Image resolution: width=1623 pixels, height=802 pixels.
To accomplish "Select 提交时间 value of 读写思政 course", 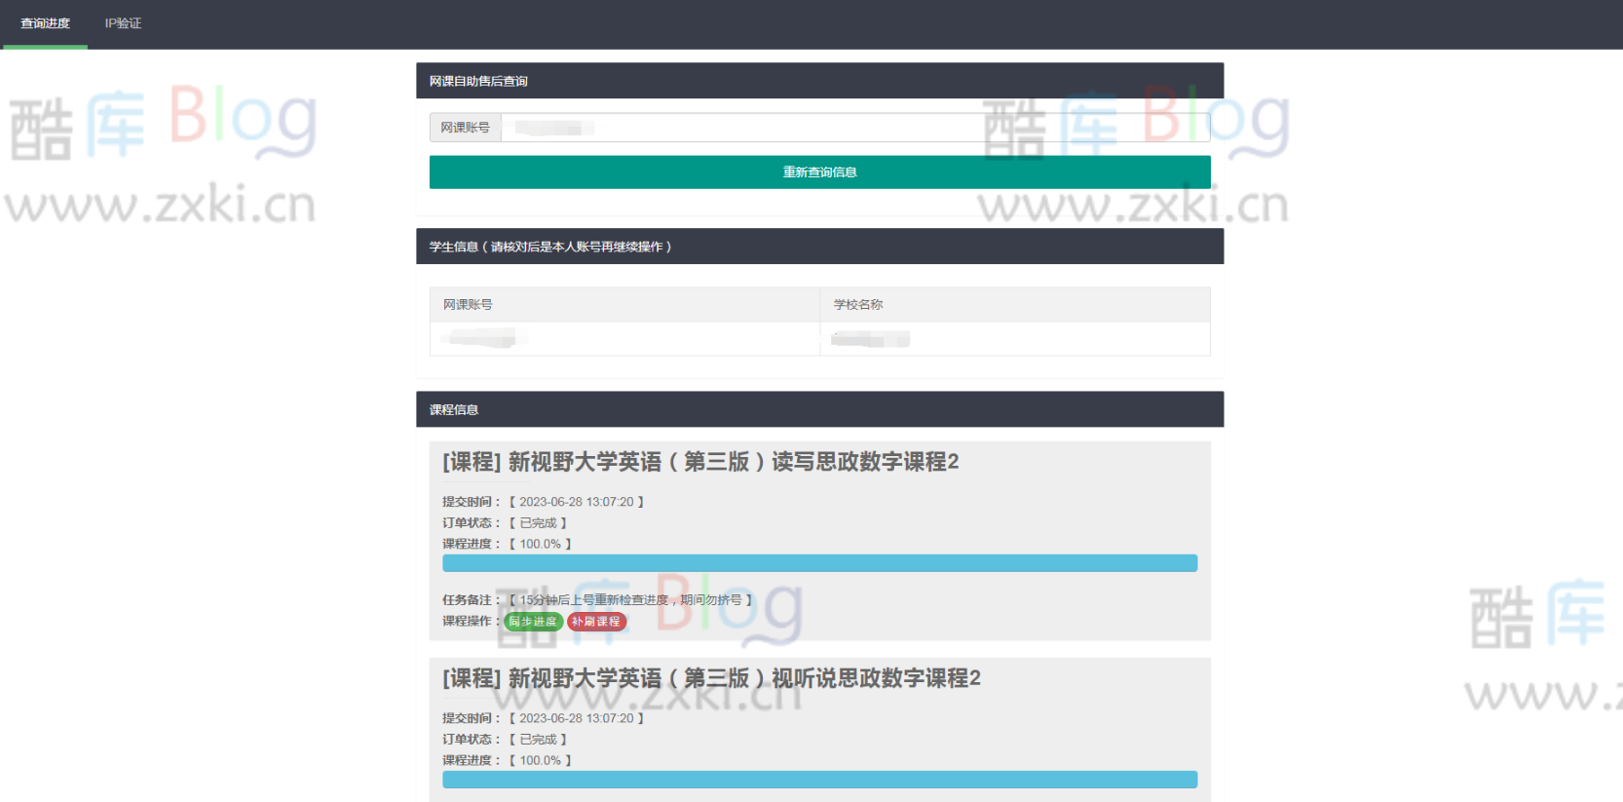I will (576, 502).
